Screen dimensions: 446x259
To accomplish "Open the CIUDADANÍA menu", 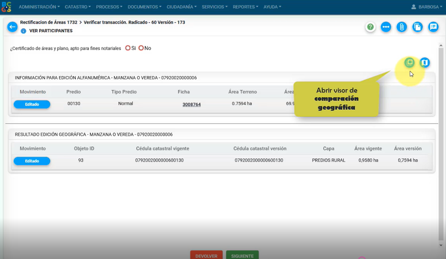I will (182, 7).
